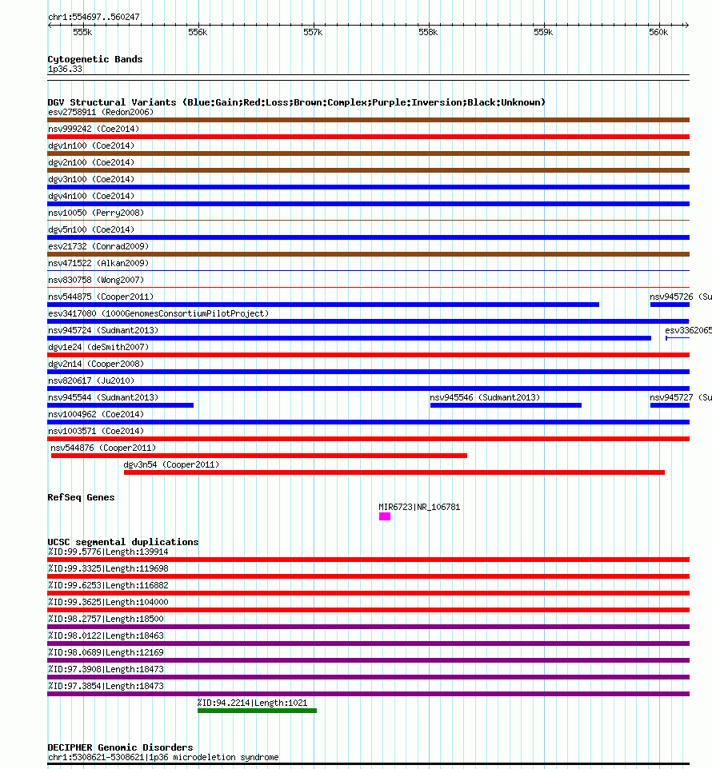Open the nsv10050 (Perry2008) variant

[x=96, y=213]
